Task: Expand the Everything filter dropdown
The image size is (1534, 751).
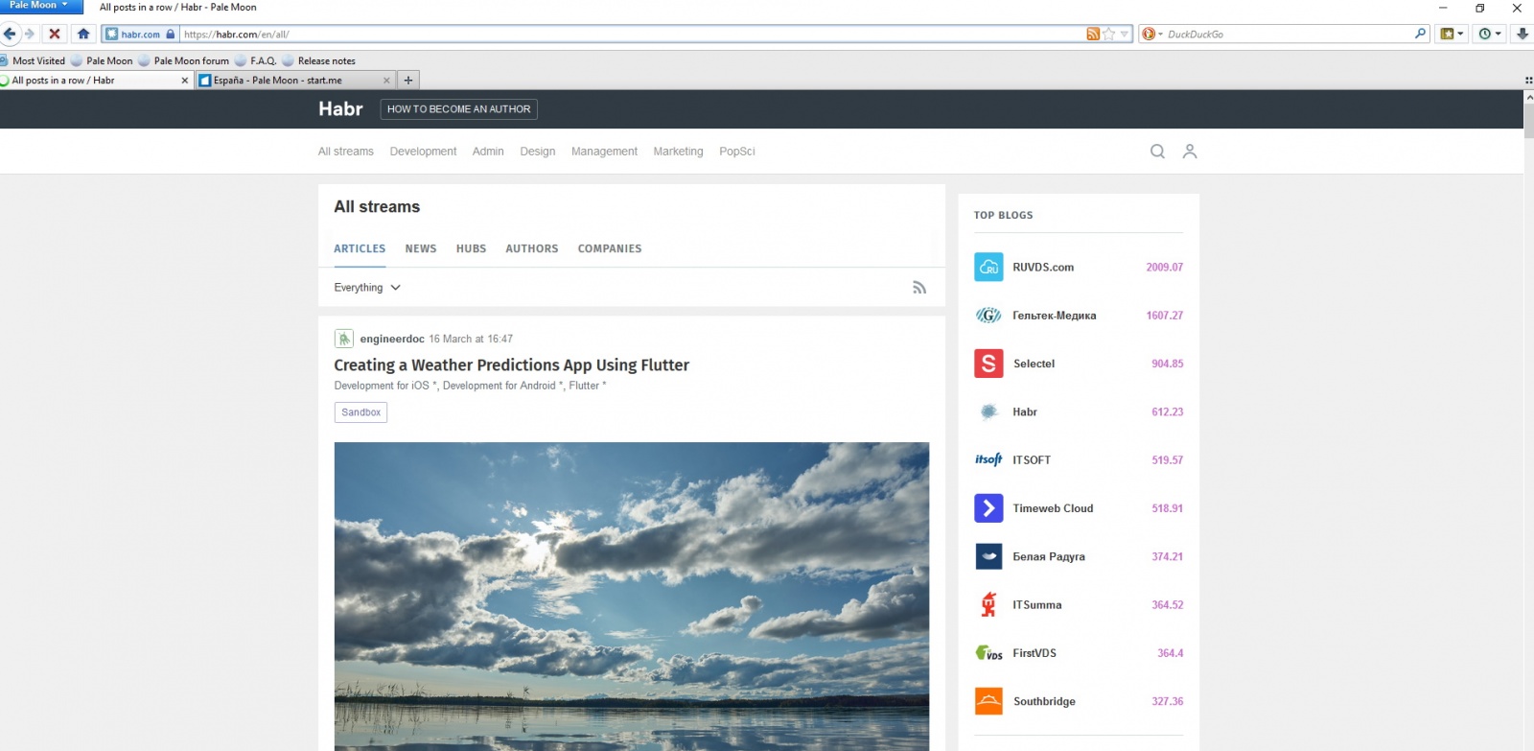Action: click(367, 288)
